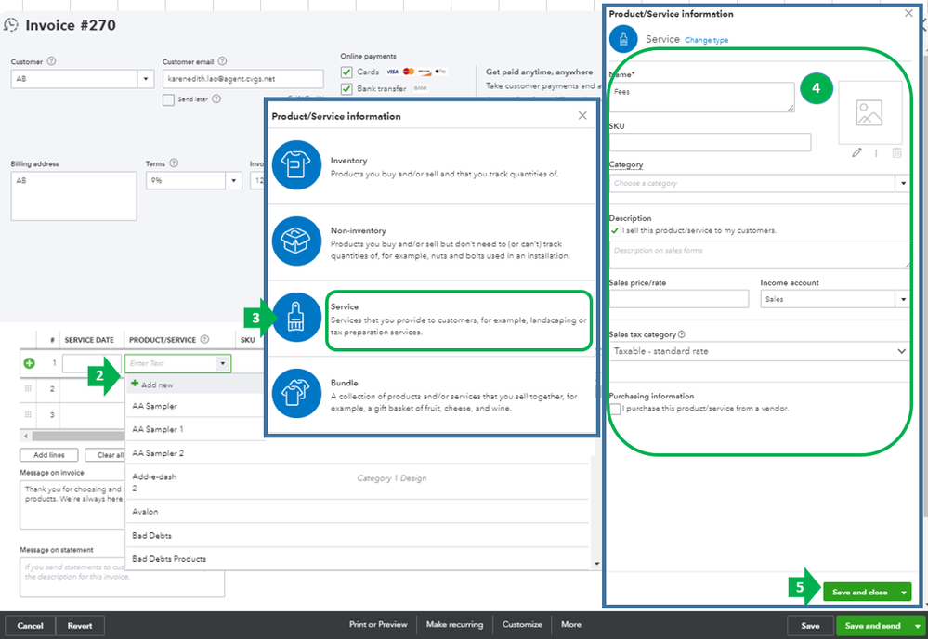
Task: Click the trash delete image icon
Action: click(896, 152)
